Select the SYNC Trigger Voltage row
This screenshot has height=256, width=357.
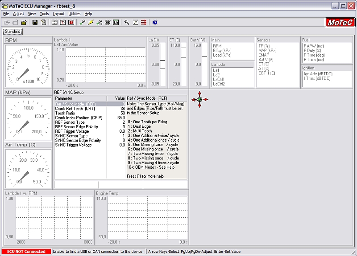pyautogui.click(x=90, y=145)
